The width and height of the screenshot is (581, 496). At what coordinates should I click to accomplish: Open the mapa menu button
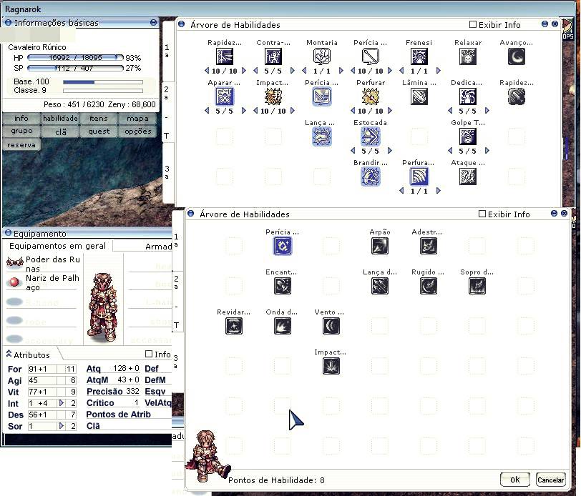tap(137, 119)
